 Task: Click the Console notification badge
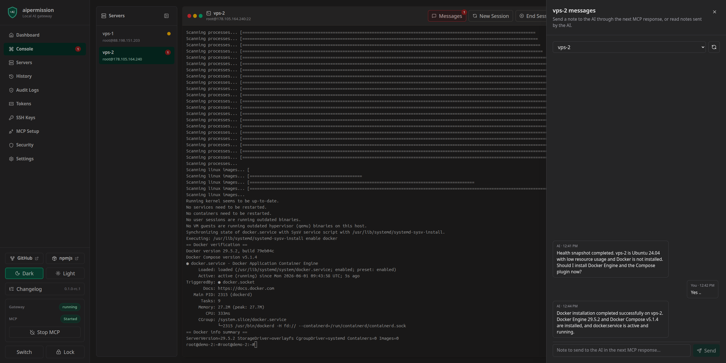pyautogui.click(x=78, y=49)
